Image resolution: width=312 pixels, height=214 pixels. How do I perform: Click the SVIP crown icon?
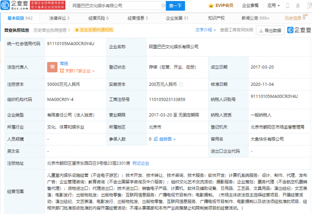pos(211,5)
